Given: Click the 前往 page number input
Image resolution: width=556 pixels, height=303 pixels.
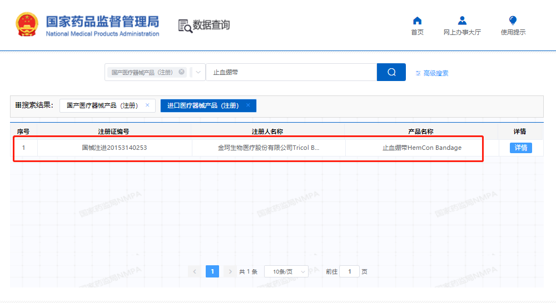Looking at the screenshot, I should pos(349,271).
